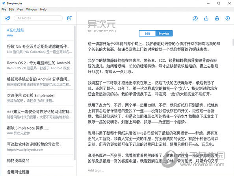The image size is (234, 176).
Task: Open the 测试 SimpleNote 同步 note
Action: pos(40,130)
